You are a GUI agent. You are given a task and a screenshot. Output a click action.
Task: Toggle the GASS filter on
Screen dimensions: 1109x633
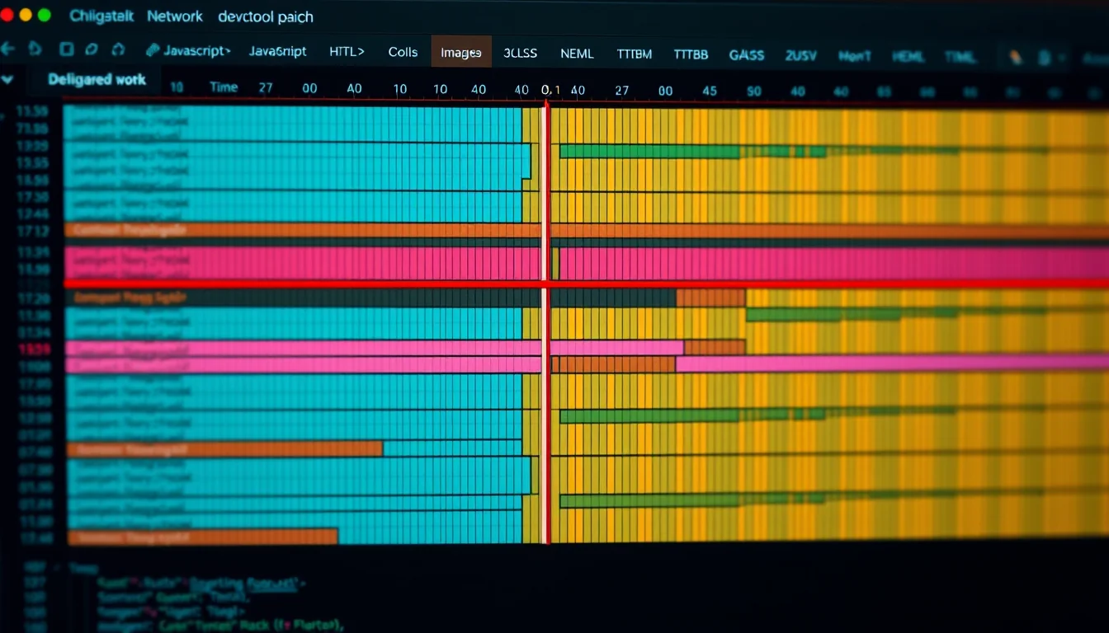click(x=746, y=54)
